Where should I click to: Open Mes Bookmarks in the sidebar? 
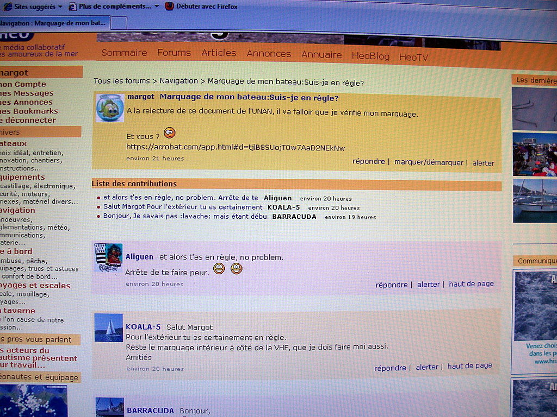click(x=29, y=111)
